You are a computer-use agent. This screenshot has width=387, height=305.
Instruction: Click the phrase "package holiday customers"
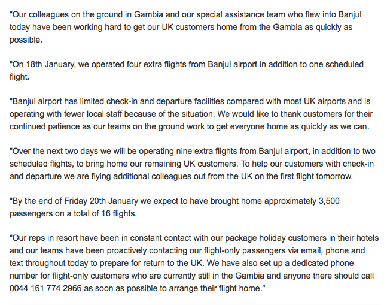tap(250, 237)
